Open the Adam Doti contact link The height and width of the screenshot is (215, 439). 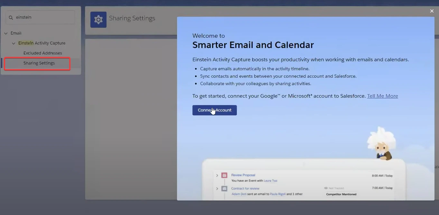pyautogui.click(x=239, y=194)
